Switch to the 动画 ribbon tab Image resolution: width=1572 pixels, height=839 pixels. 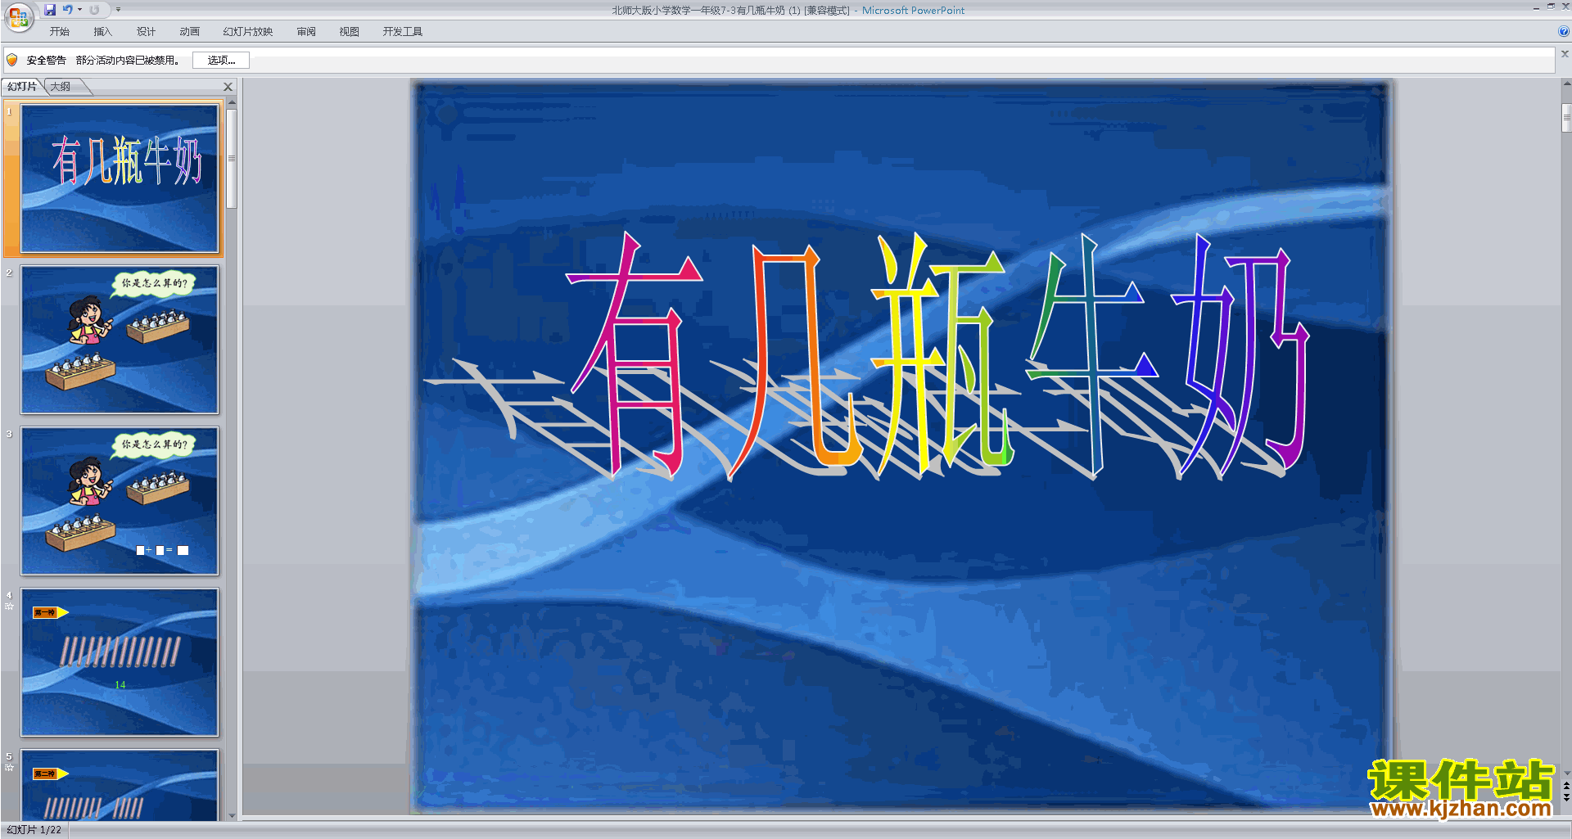[189, 32]
